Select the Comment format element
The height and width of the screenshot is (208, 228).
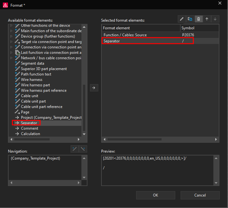tap(30, 128)
